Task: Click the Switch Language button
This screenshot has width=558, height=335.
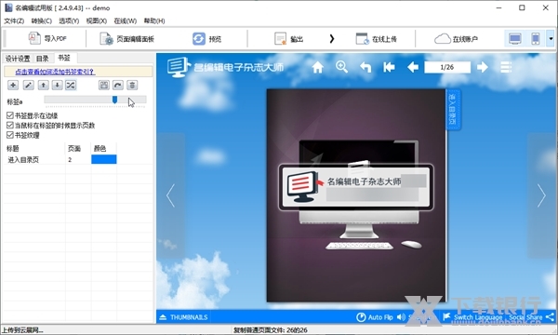Action: (472, 316)
